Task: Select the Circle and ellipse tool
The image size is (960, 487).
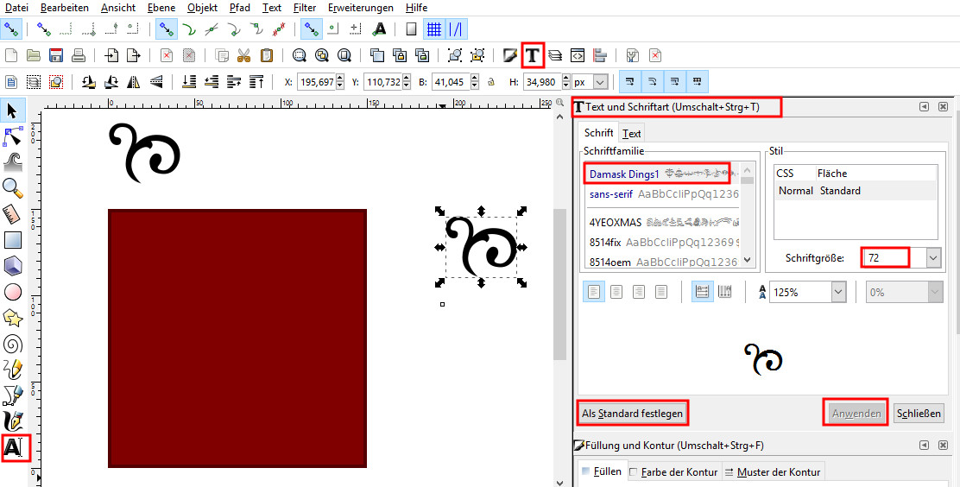Action: point(13,292)
